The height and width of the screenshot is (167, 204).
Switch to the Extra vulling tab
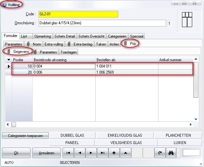point(54,44)
